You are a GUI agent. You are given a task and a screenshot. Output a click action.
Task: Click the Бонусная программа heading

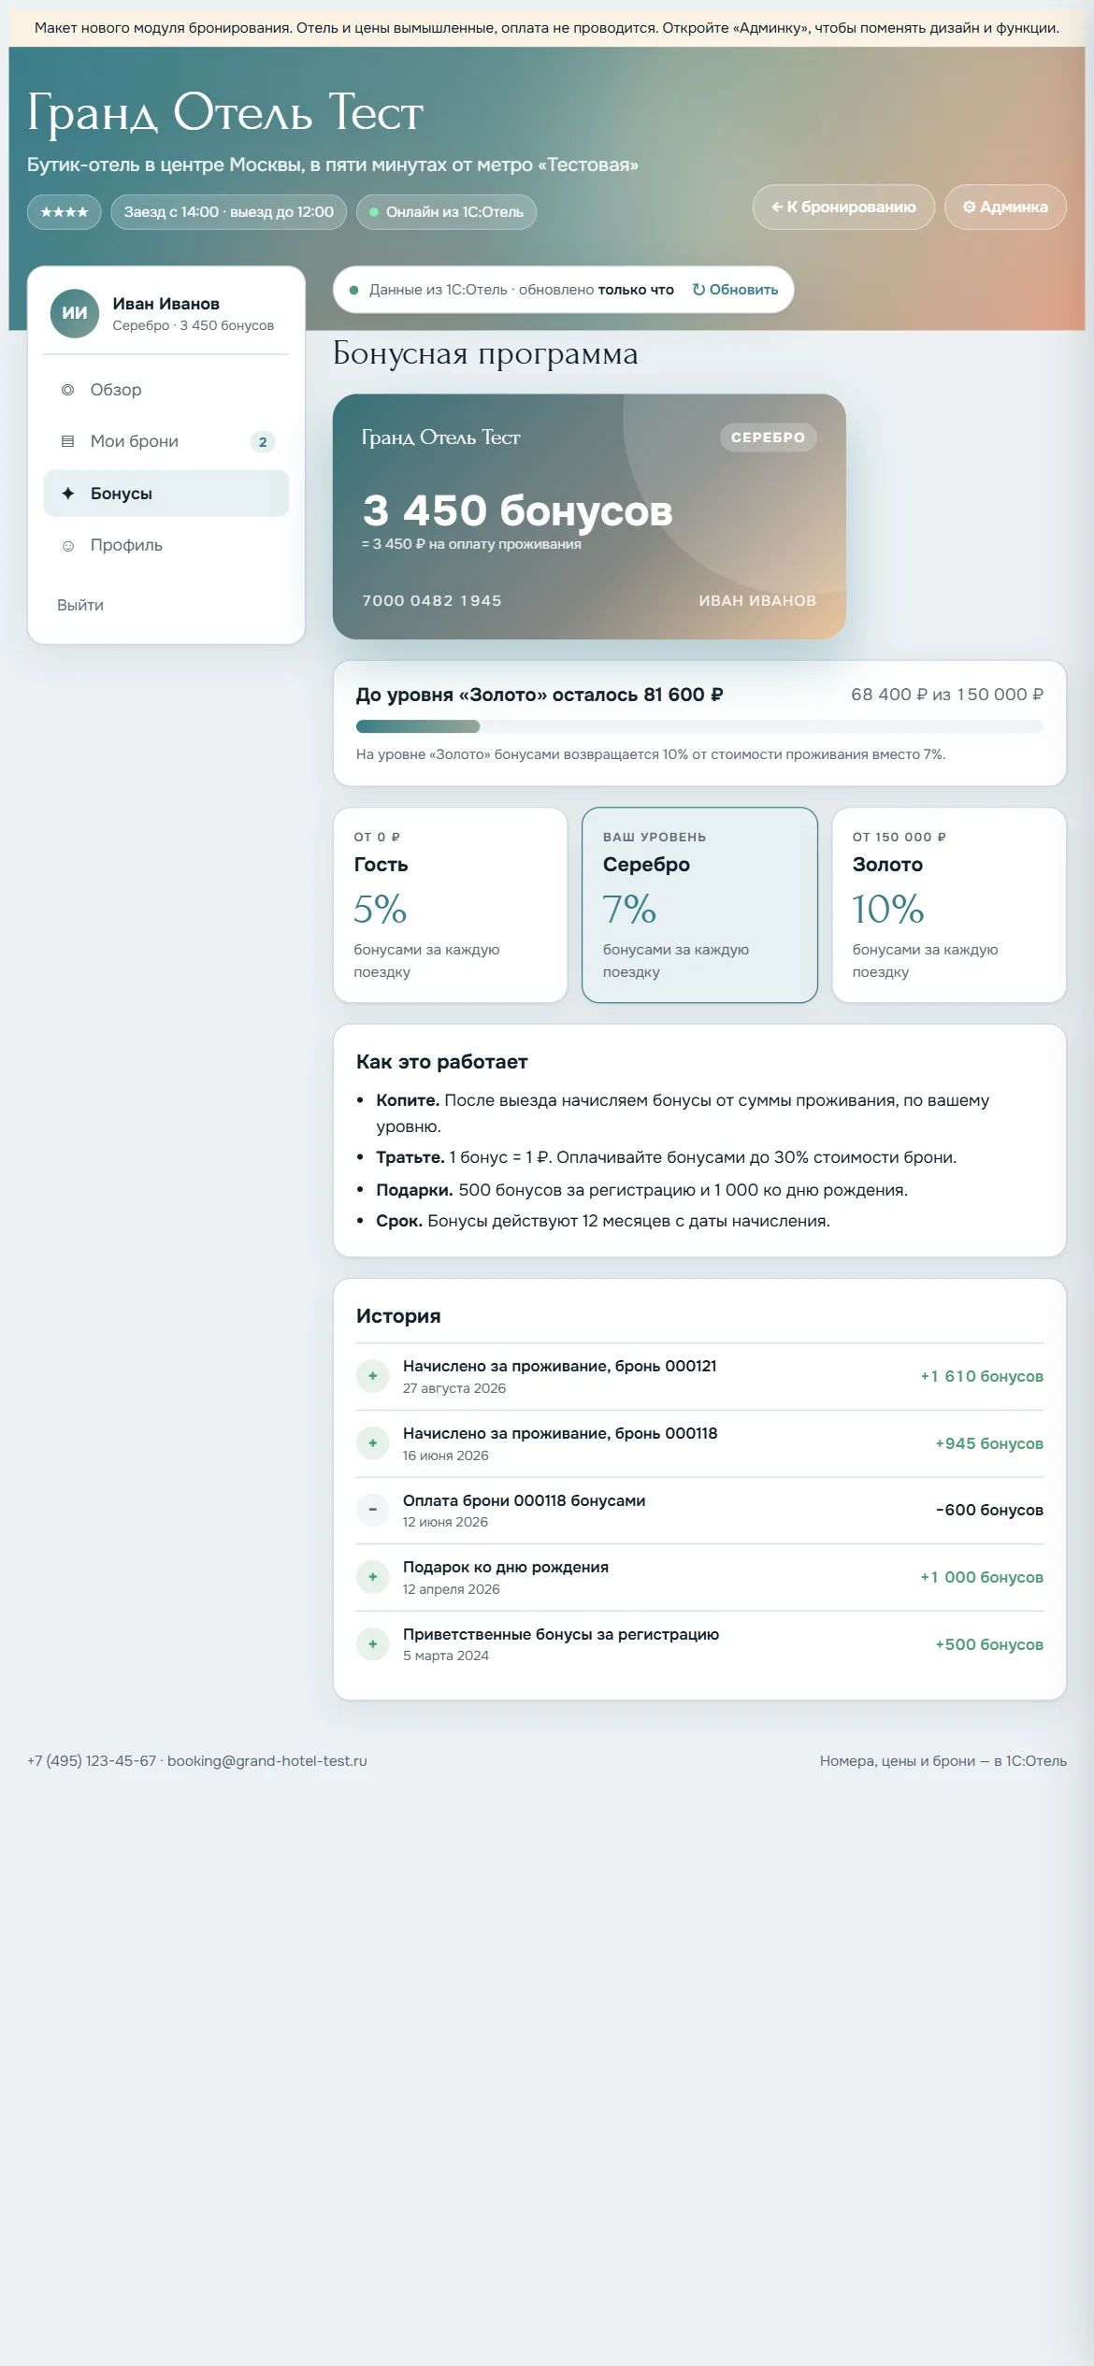(x=485, y=354)
